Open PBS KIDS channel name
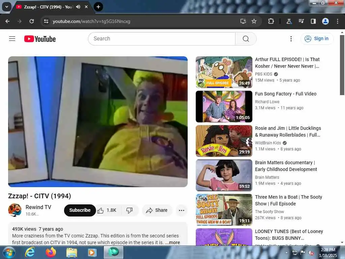Viewport: 345px width, 259px height. [263, 74]
